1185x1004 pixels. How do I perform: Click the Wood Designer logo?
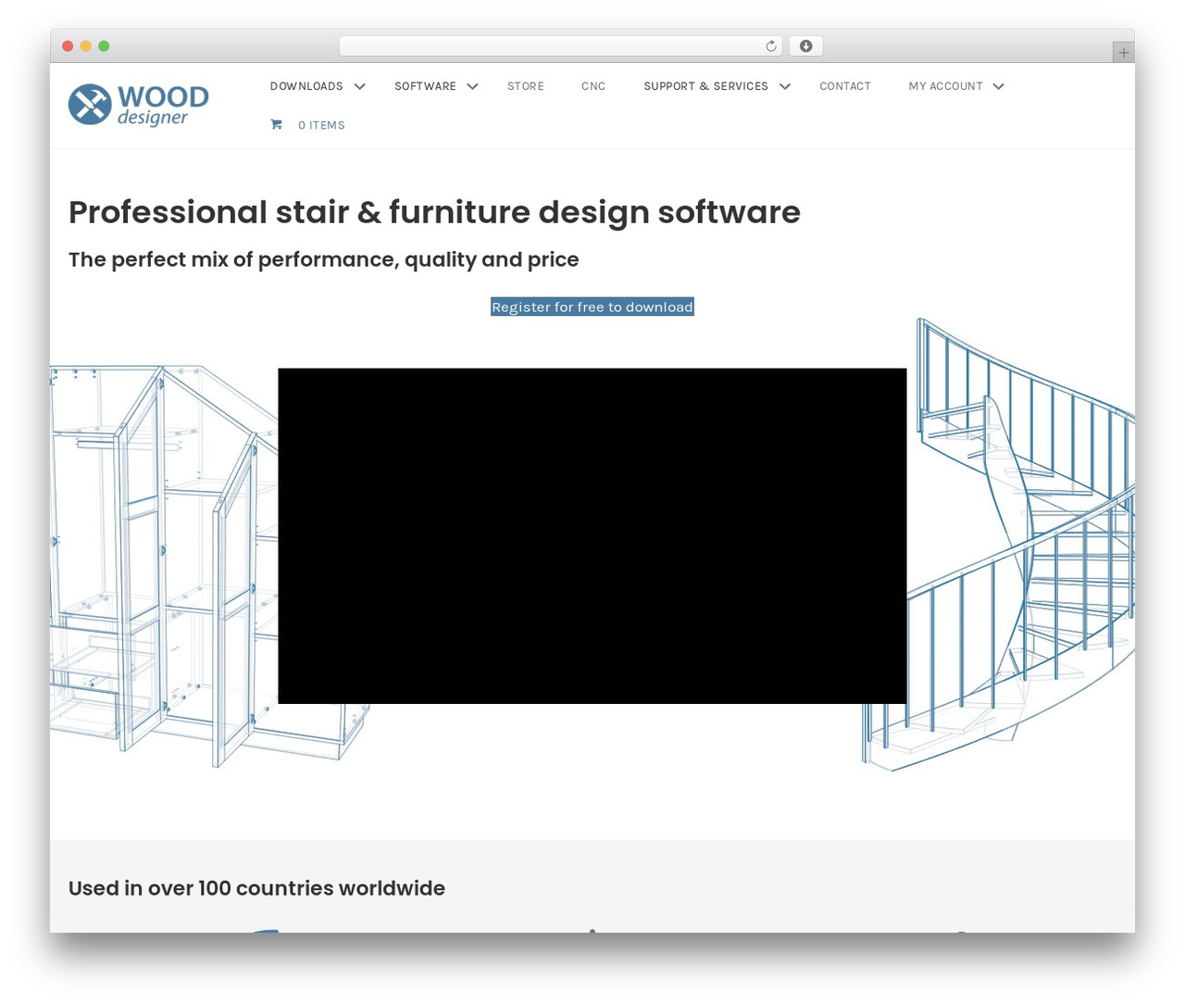click(x=139, y=105)
